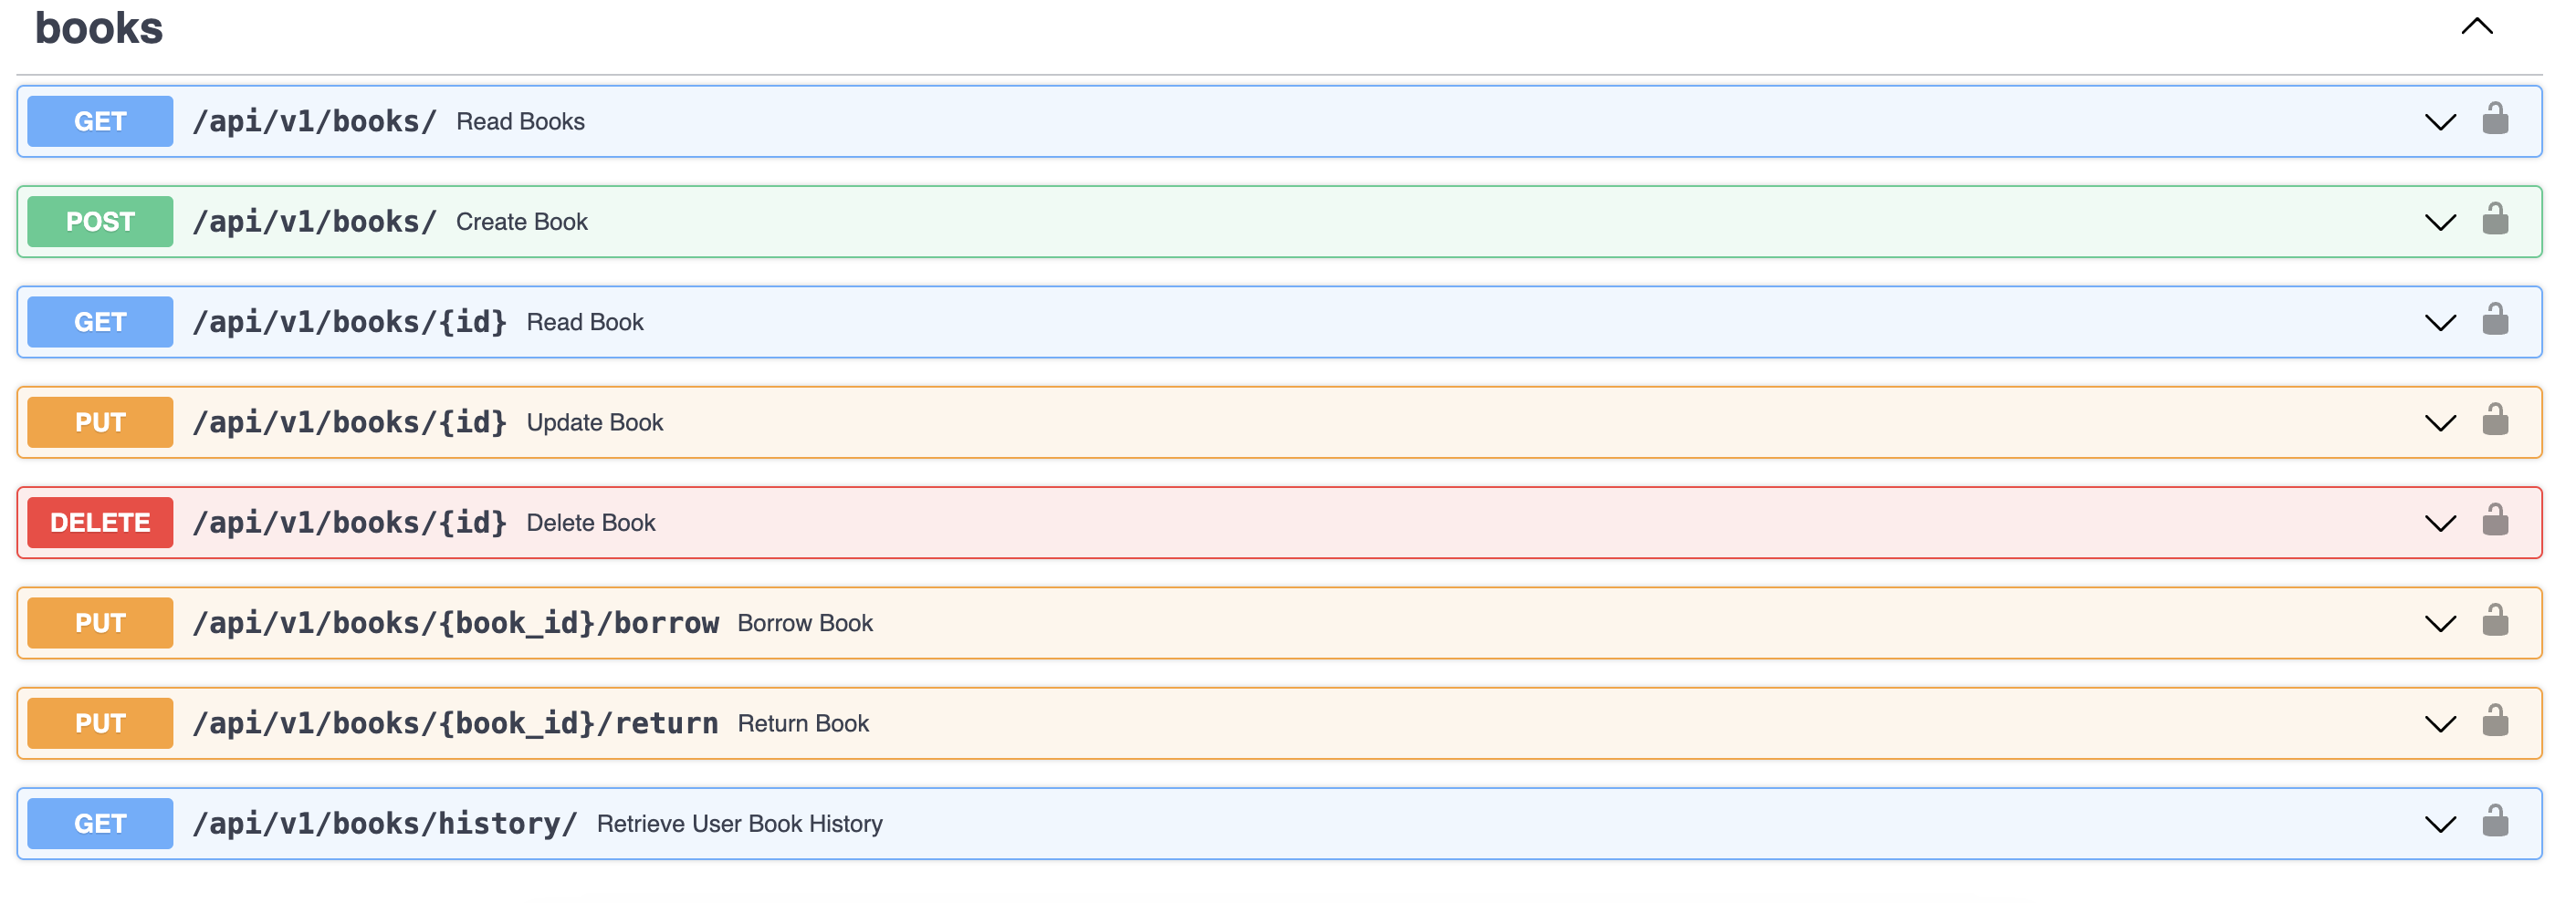Click PUT button for Return Book
Screen dimensions: 2576x903
point(100,724)
